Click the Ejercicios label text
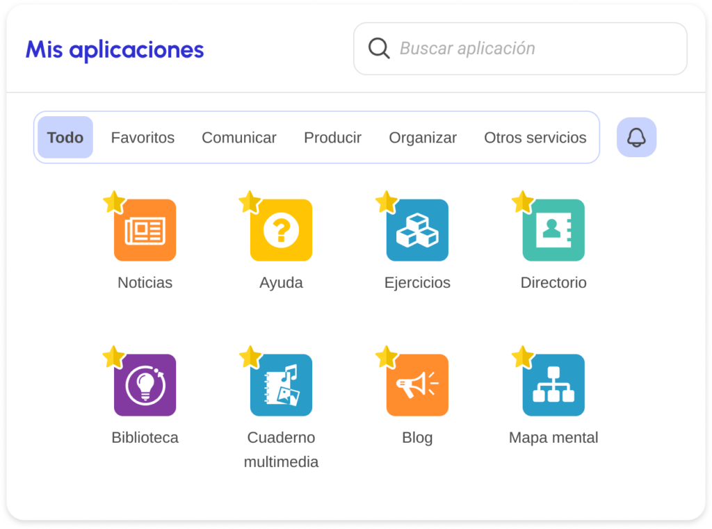This screenshot has width=712, height=529. (417, 282)
